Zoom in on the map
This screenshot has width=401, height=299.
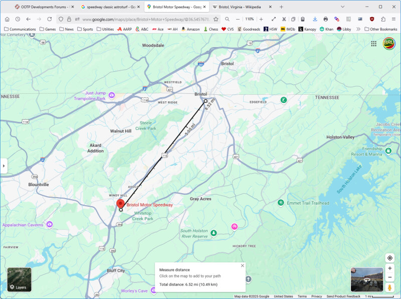(x=390, y=268)
